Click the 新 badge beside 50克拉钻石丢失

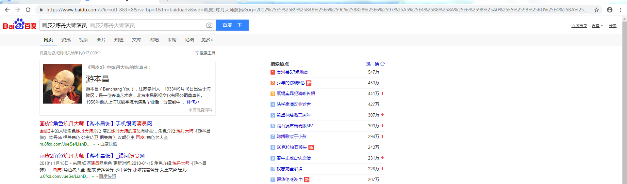pyautogui.click(x=311, y=148)
